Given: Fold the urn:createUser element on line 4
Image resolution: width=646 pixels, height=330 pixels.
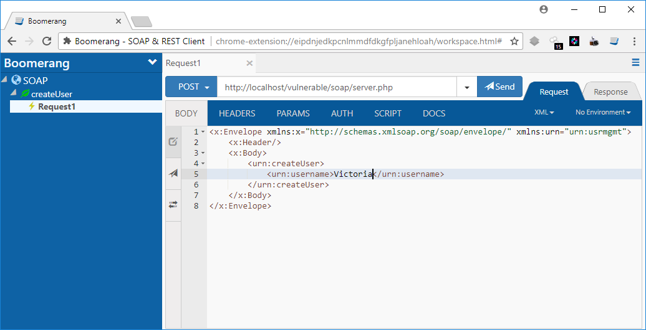Looking at the screenshot, I should 202,164.
